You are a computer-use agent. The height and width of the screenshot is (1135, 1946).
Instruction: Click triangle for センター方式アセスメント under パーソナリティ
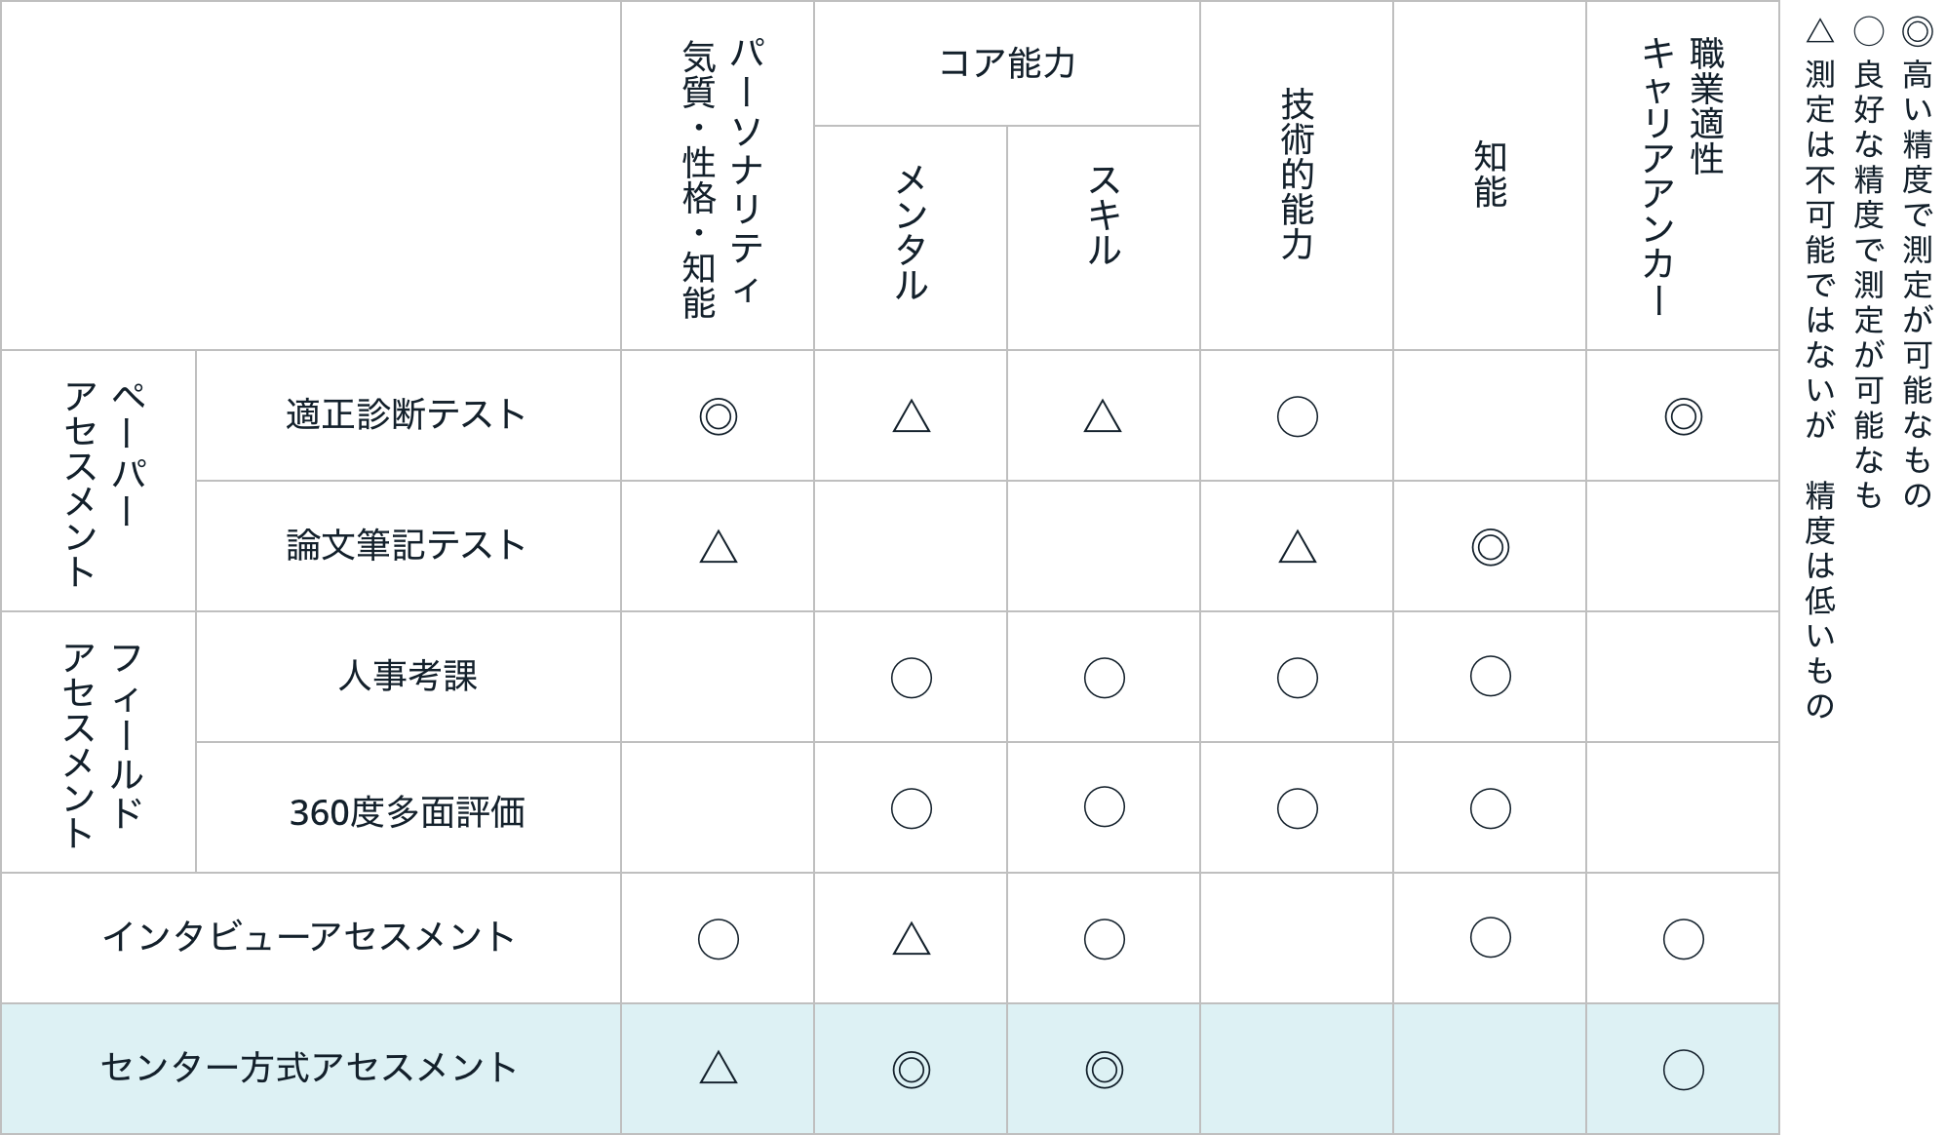pos(719,1068)
